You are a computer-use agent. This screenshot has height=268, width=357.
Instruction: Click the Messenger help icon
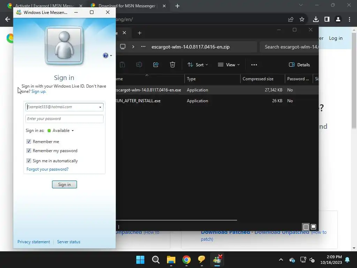(x=105, y=55)
